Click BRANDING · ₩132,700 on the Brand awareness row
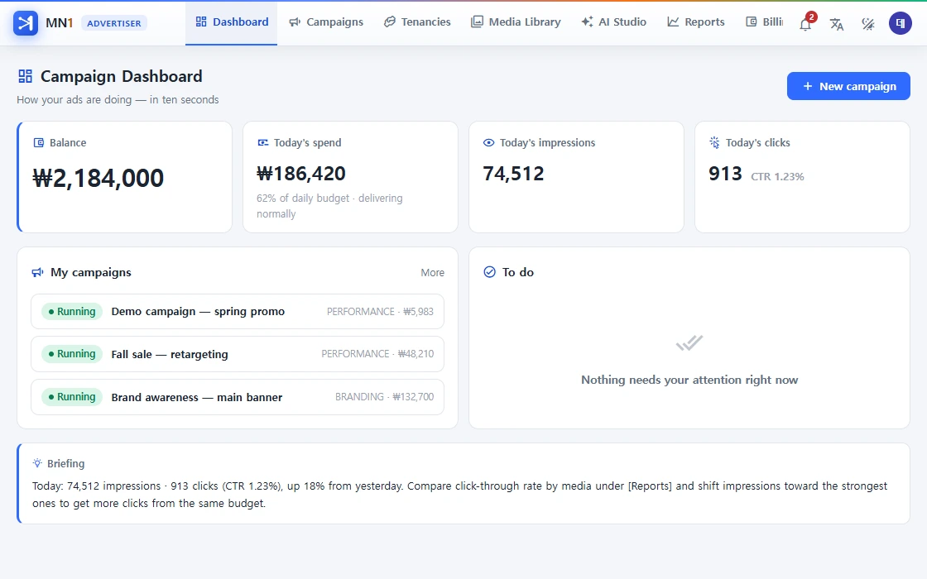This screenshot has width=927, height=579. point(384,397)
